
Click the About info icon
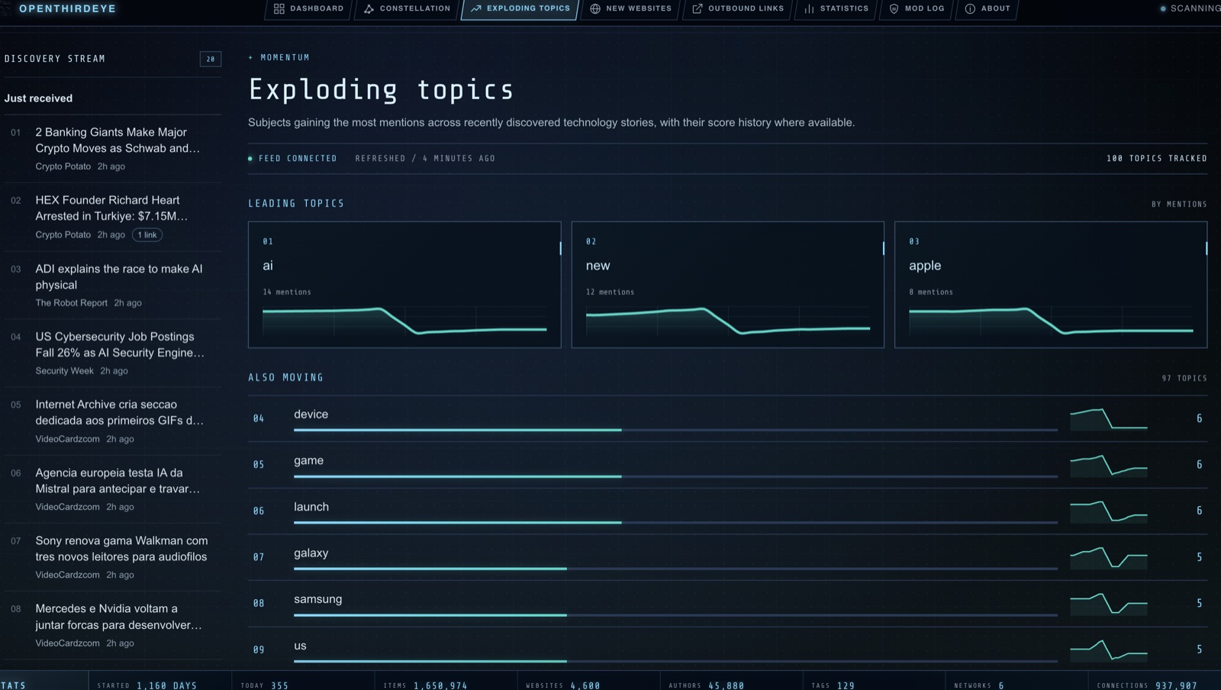click(970, 8)
